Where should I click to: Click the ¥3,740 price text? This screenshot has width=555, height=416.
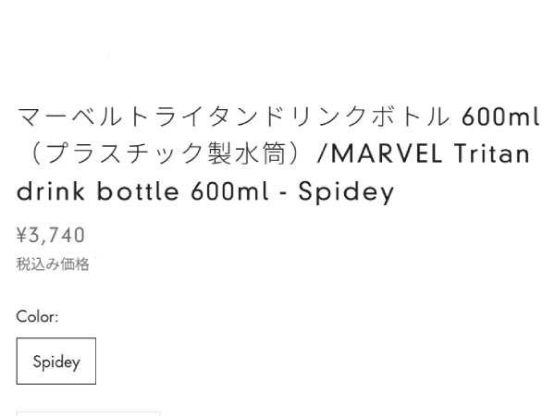51,236
